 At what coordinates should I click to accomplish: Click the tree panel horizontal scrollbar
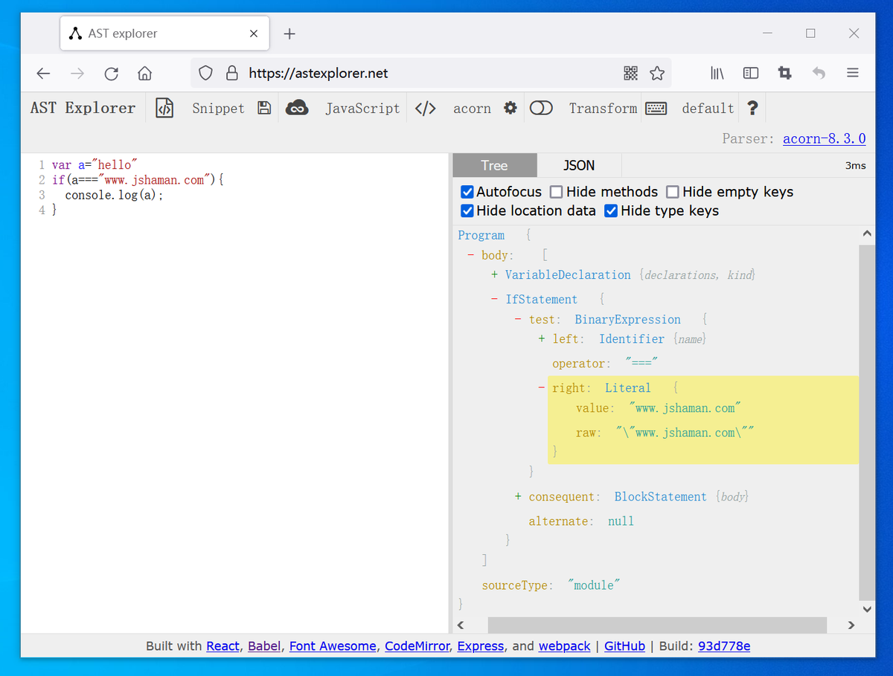coord(657,625)
